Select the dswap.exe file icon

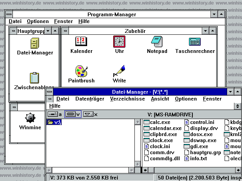click(x=187, y=140)
